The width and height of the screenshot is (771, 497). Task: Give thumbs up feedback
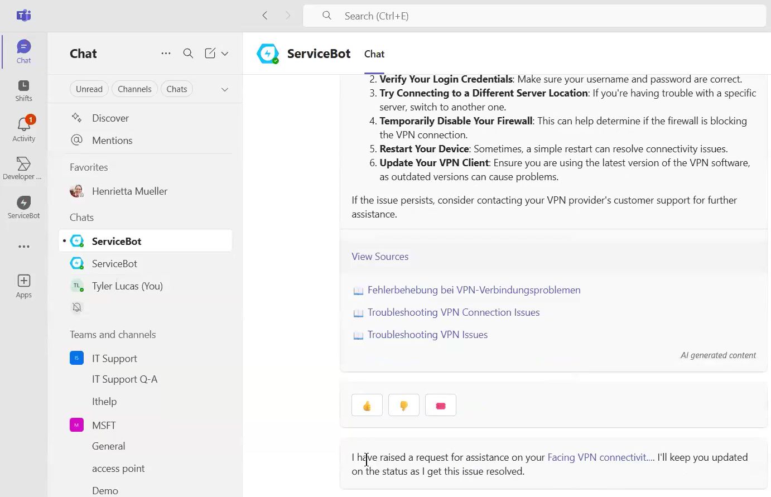[x=367, y=406]
